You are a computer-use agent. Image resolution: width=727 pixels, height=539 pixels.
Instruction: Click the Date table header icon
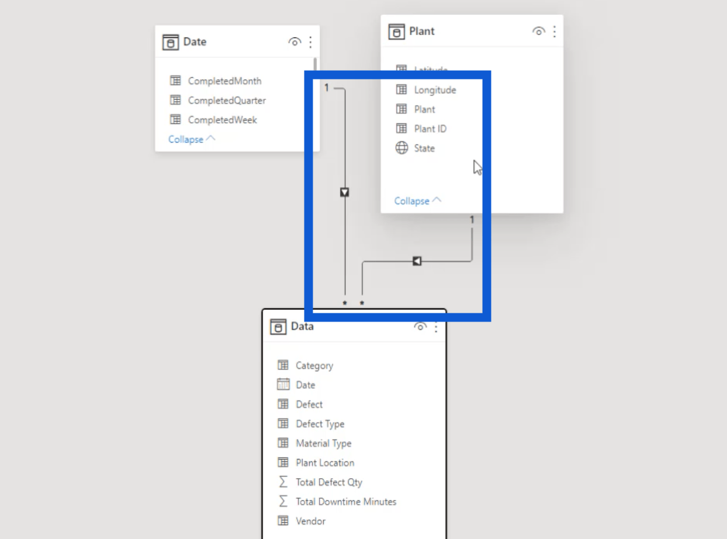pos(170,42)
